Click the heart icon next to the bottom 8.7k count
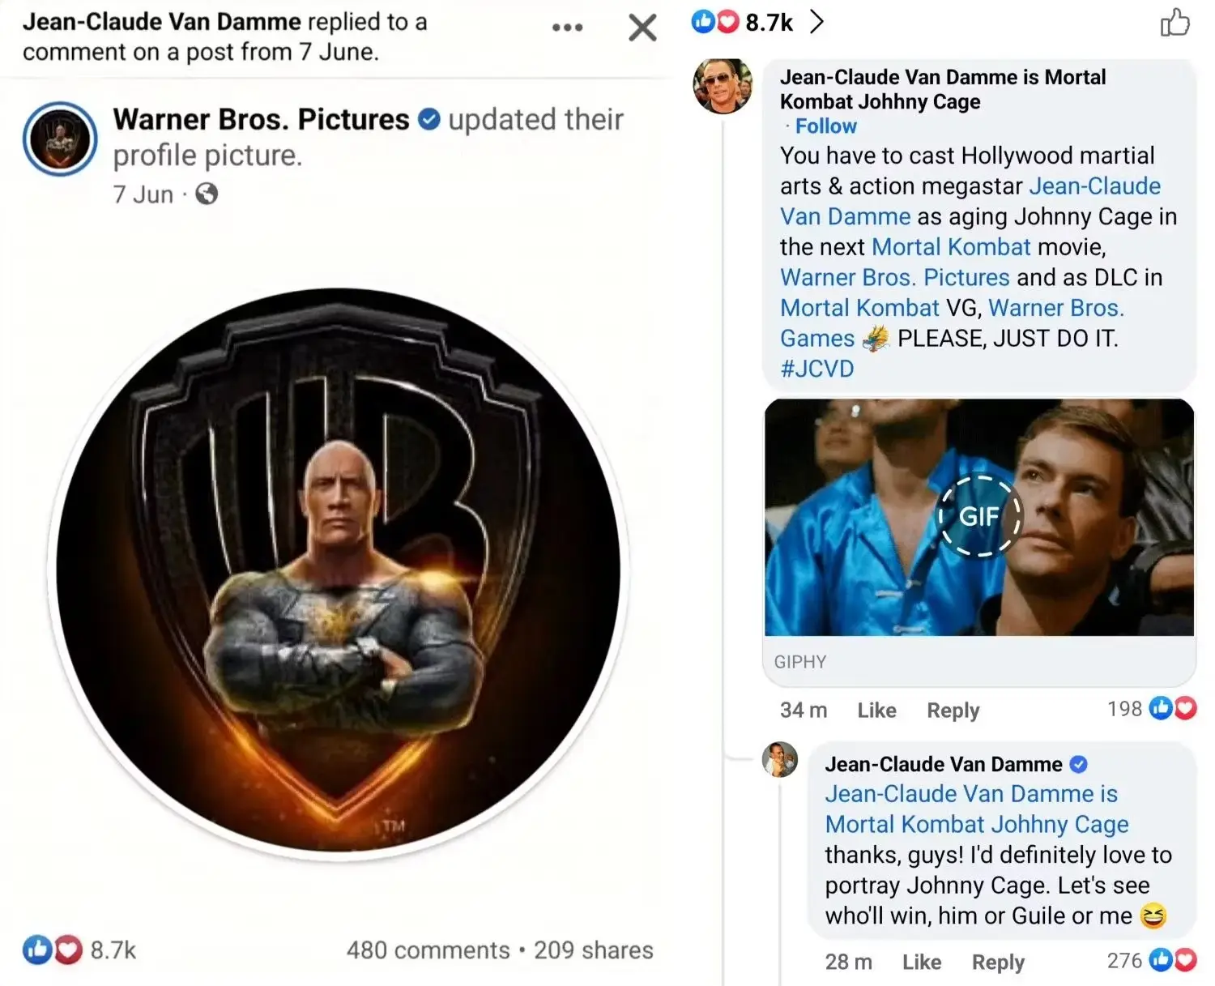 coord(67,950)
